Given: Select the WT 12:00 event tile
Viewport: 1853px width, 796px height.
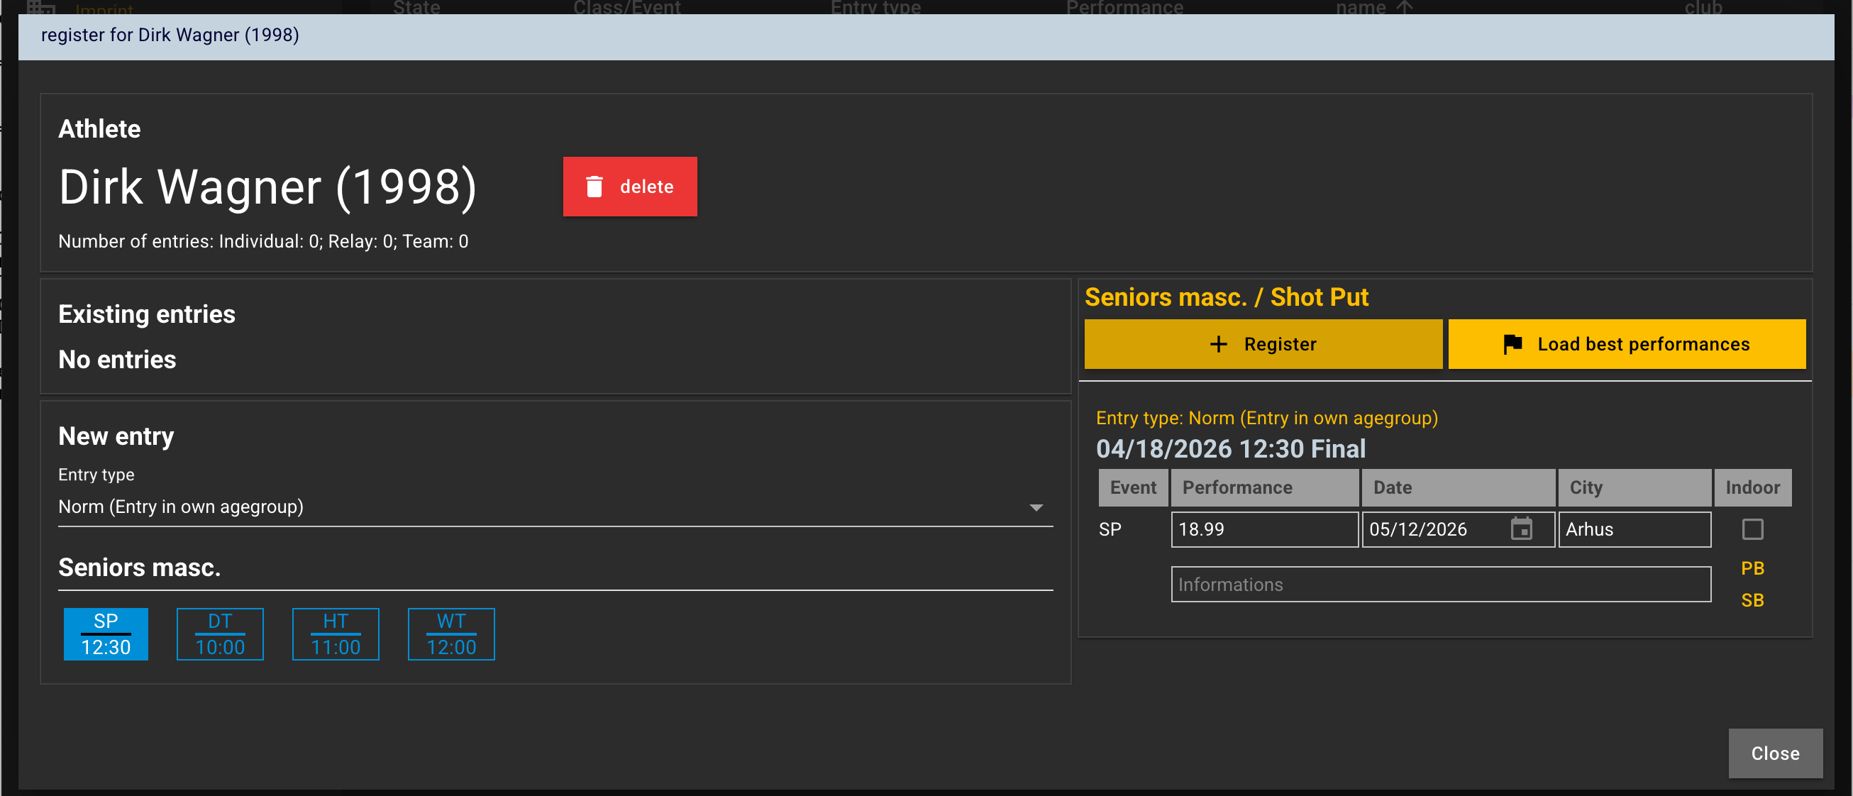Looking at the screenshot, I should click(451, 634).
